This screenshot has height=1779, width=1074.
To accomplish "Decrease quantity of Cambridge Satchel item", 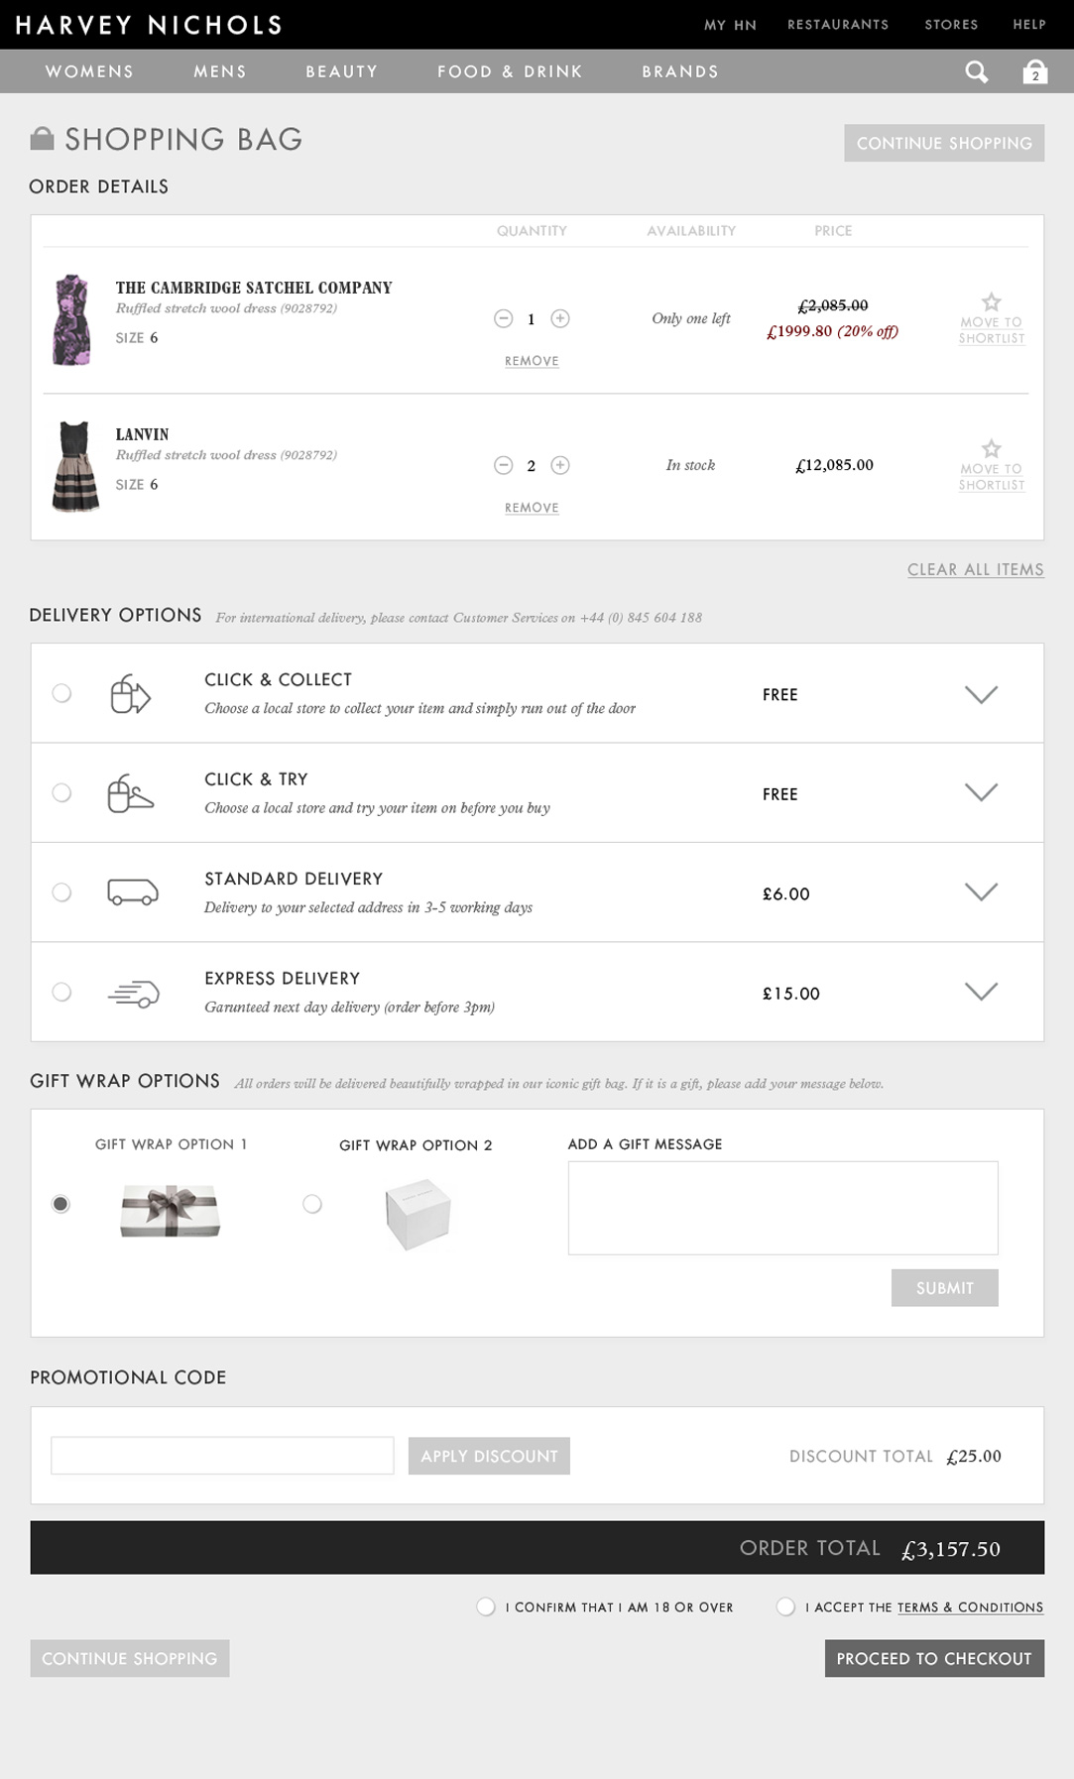I will 504,318.
